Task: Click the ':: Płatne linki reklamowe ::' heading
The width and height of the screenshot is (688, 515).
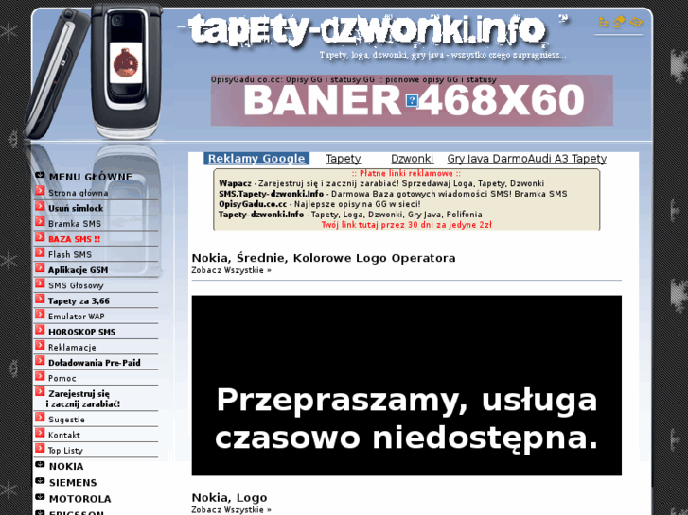Action: (406, 173)
